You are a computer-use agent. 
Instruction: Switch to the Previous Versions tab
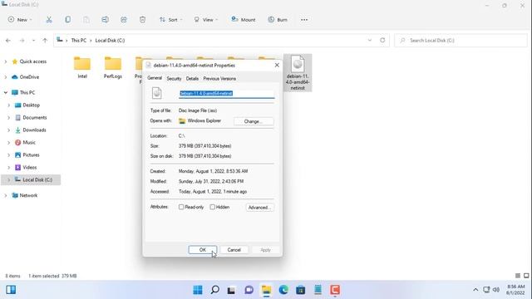tap(219, 78)
